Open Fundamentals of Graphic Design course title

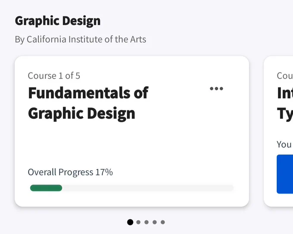88,103
